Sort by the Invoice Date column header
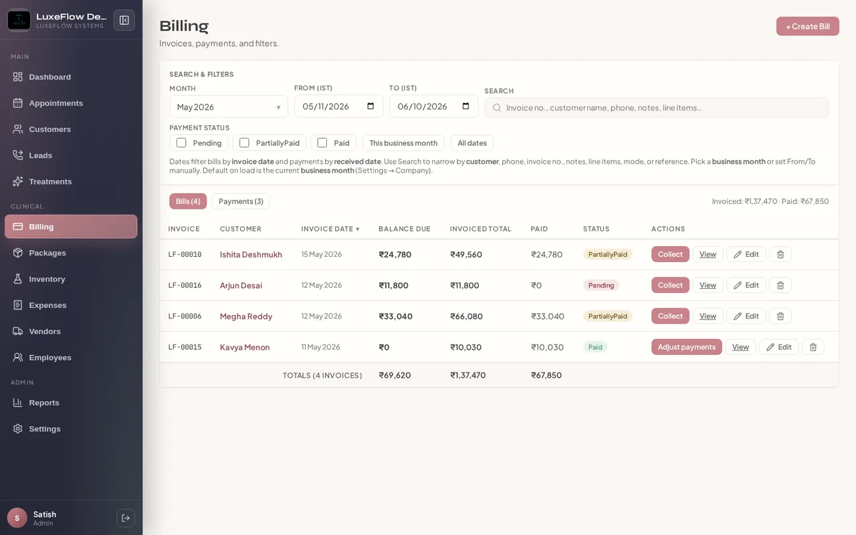This screenshot has height=535, width=856. click(x=330, y=229)
